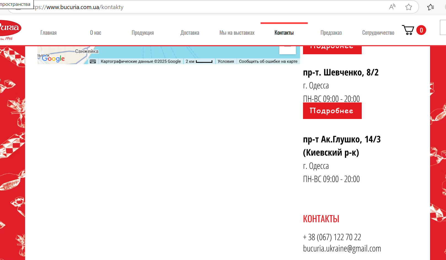The height and width of the screenshot is (260, 446).
Task: Click the Условия link on the map
Action: 226,61
